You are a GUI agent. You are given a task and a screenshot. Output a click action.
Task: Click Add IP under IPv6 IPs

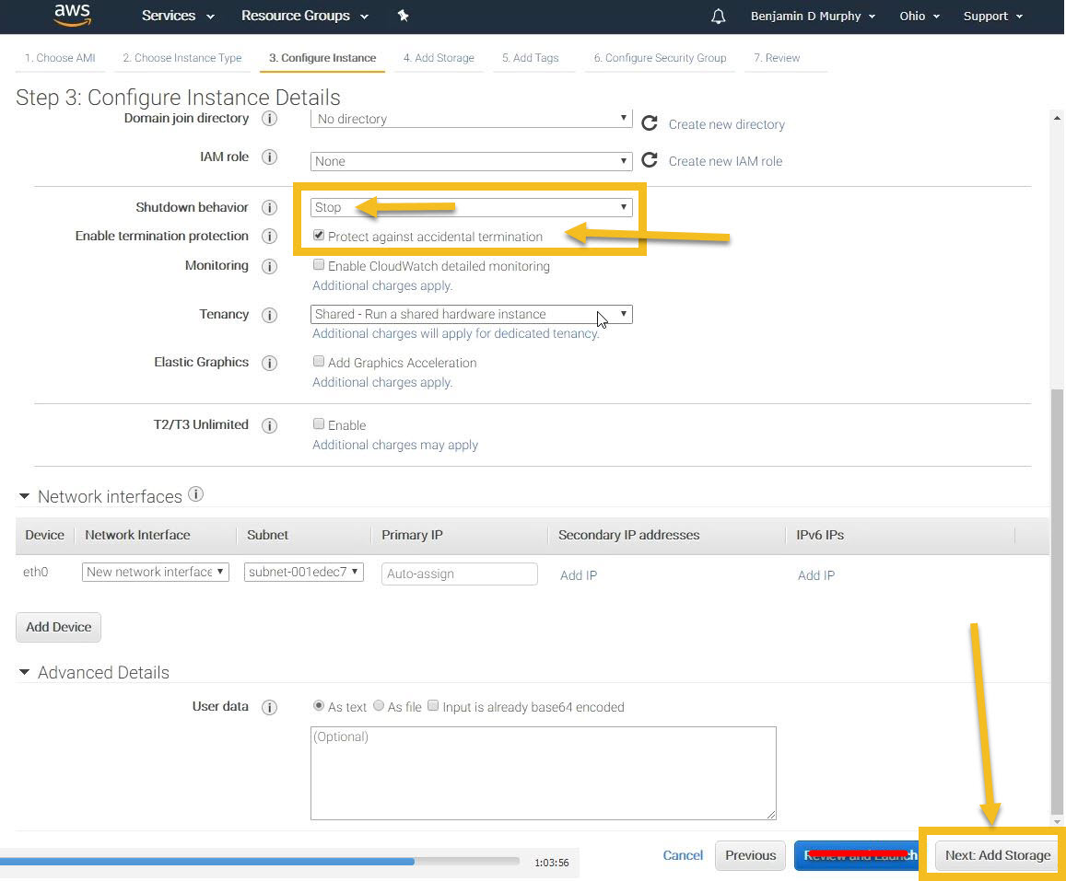point(815,575)
